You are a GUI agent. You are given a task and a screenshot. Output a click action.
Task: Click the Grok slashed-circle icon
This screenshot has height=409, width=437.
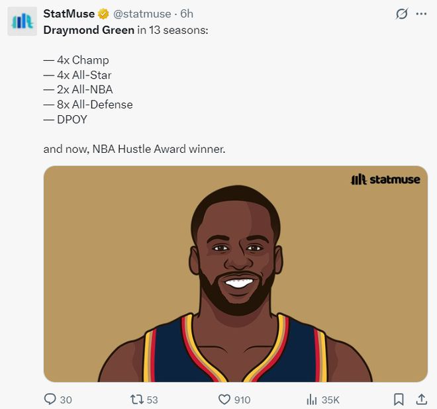tap(401, 14)
